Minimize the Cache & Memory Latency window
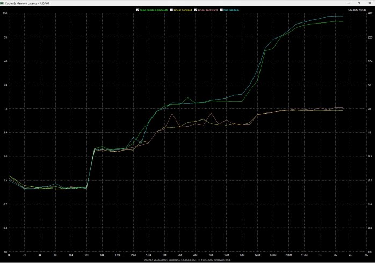The width and height of the screenshot is (376, 263). point(349,3)
